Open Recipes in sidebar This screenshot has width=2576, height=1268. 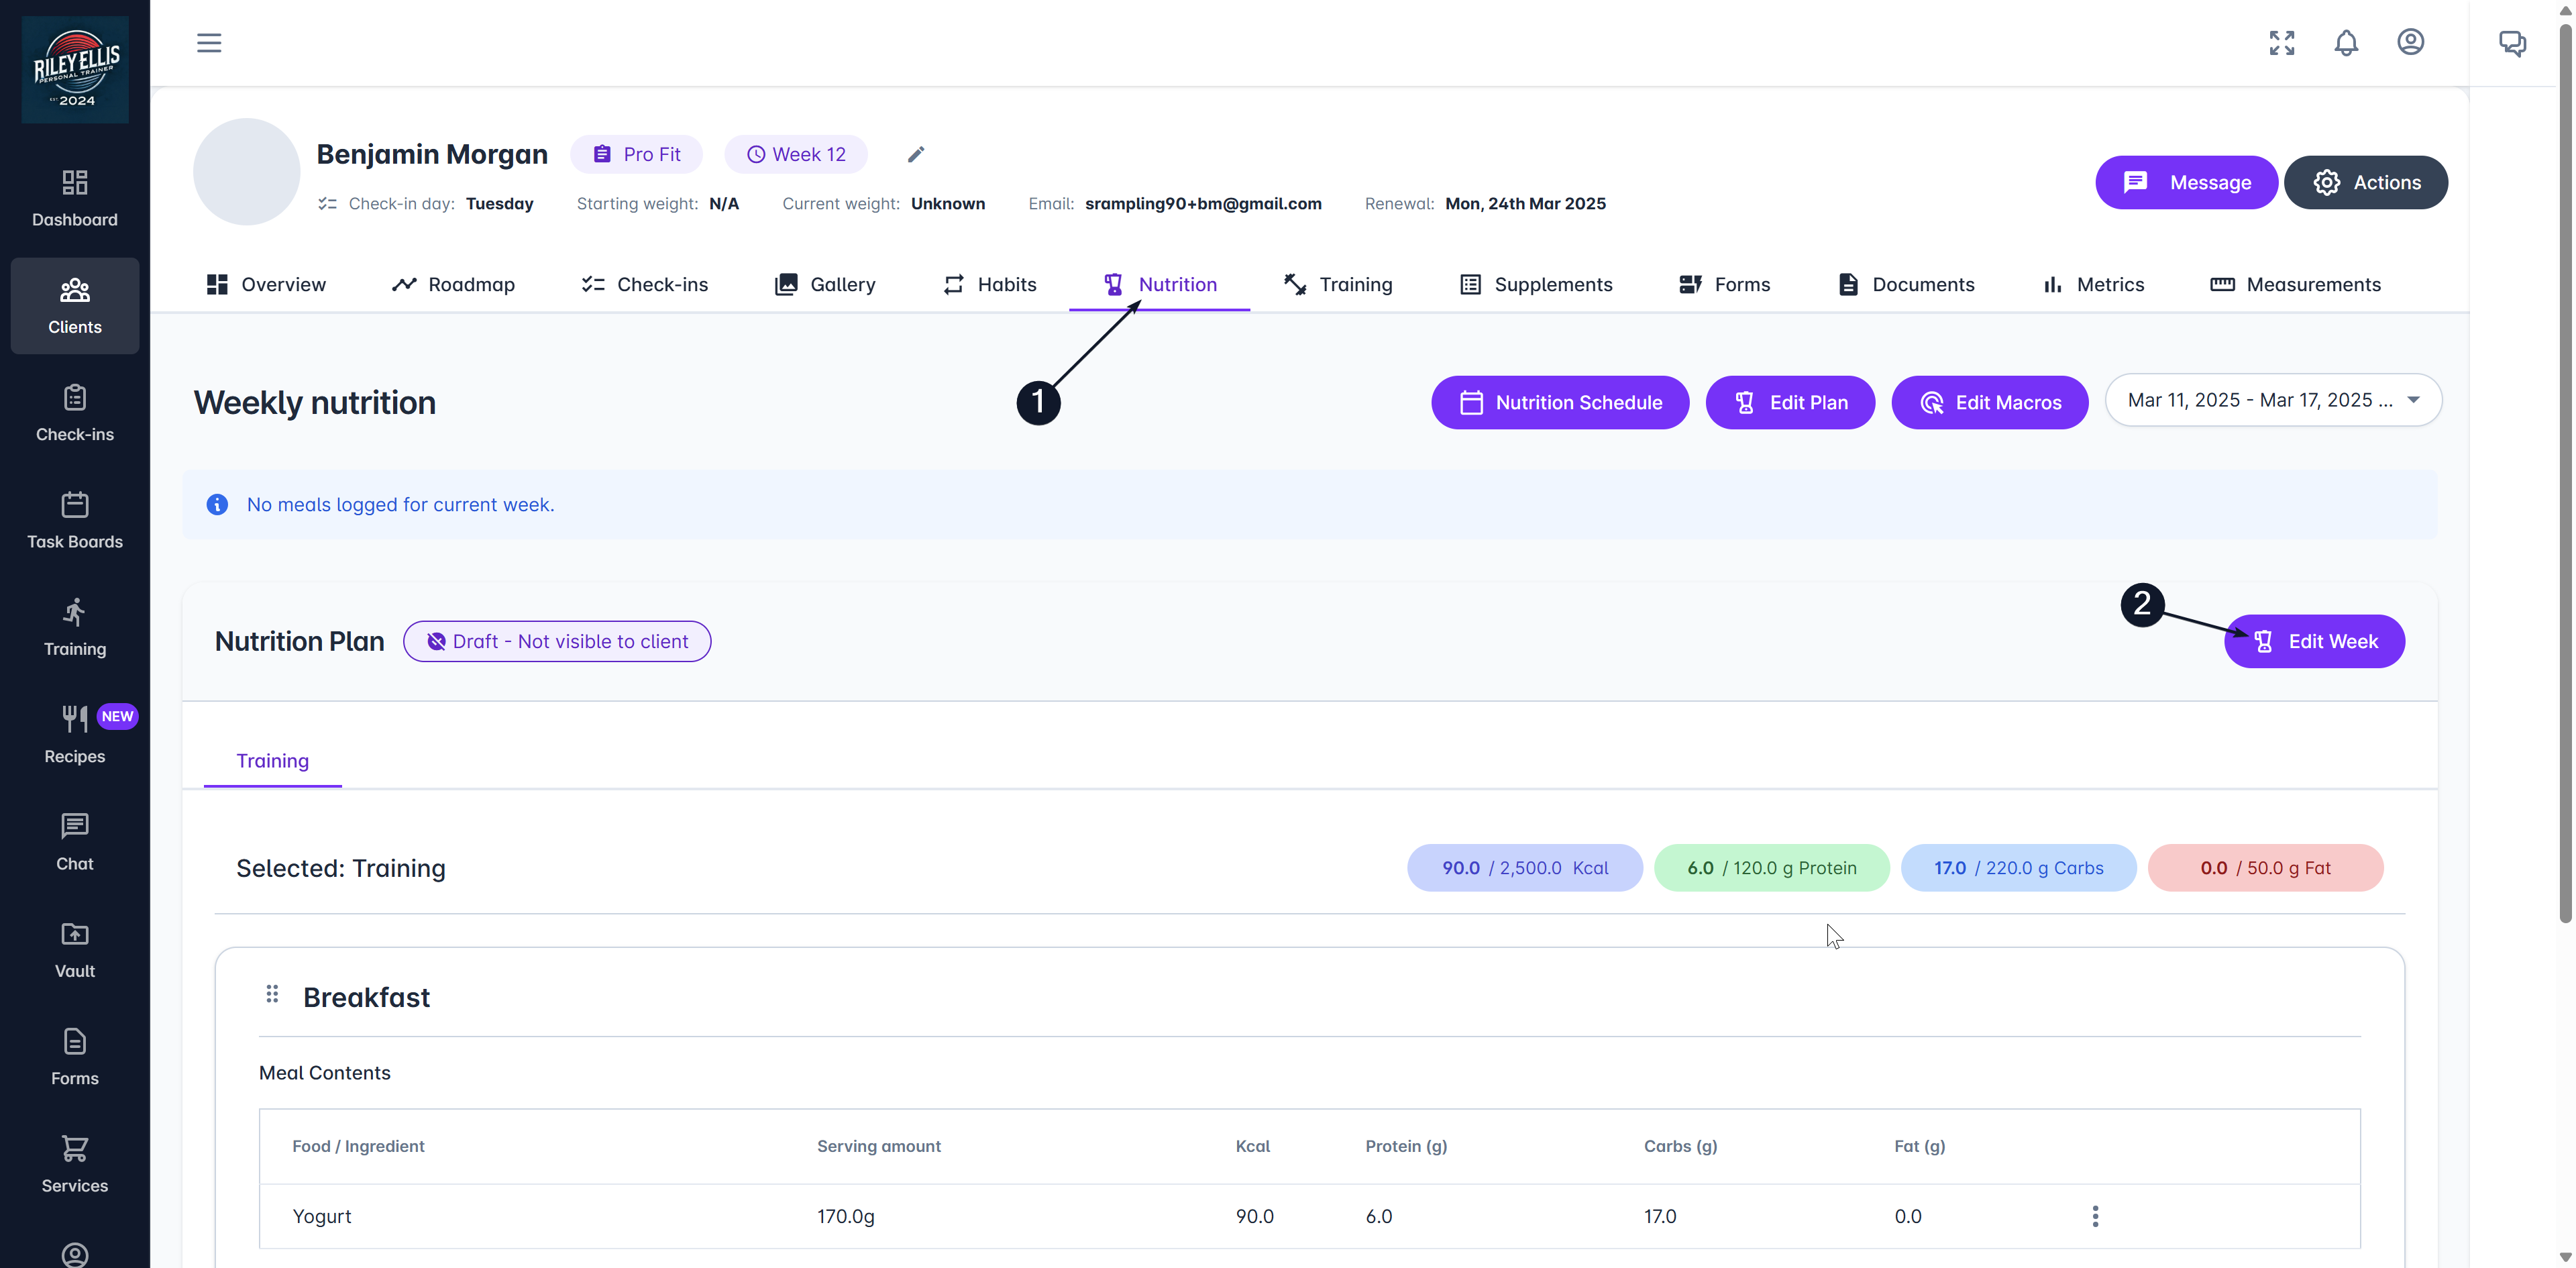point(75,735)
